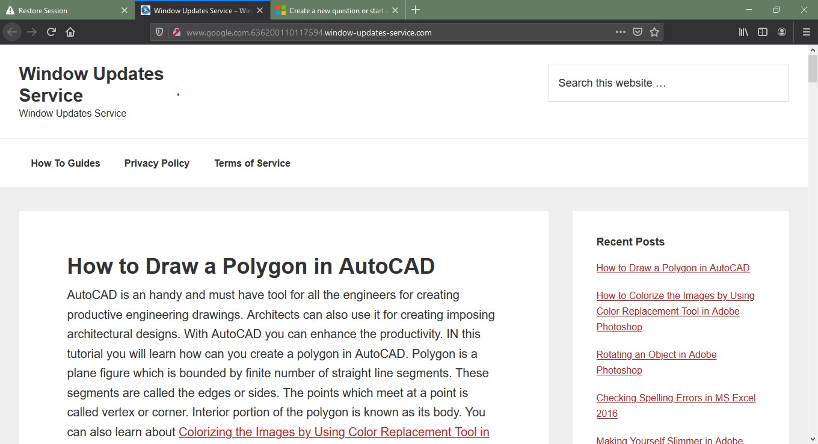Image resolution: width=818 pixels, height=444 pixels.
Task: Open recent post Making Yourself Slimmer
Action: coord(669,439)
